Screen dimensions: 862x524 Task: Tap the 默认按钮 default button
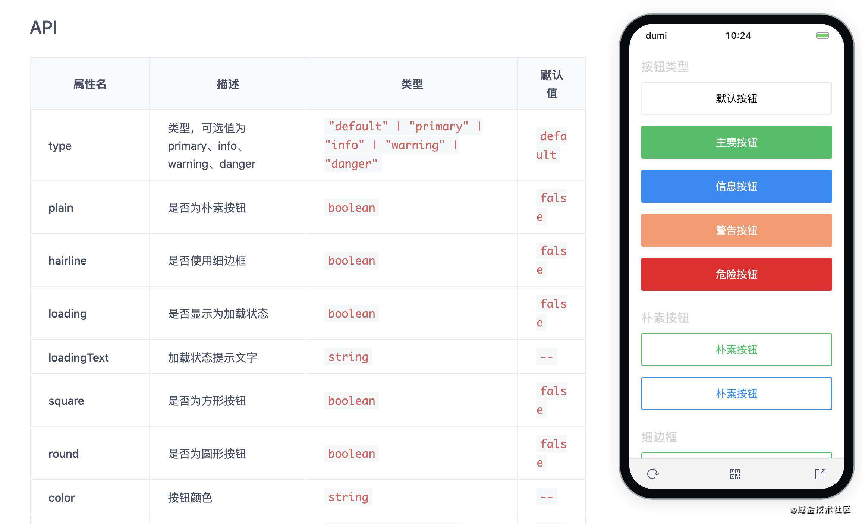pyautogui.click(x=736, y=98)
